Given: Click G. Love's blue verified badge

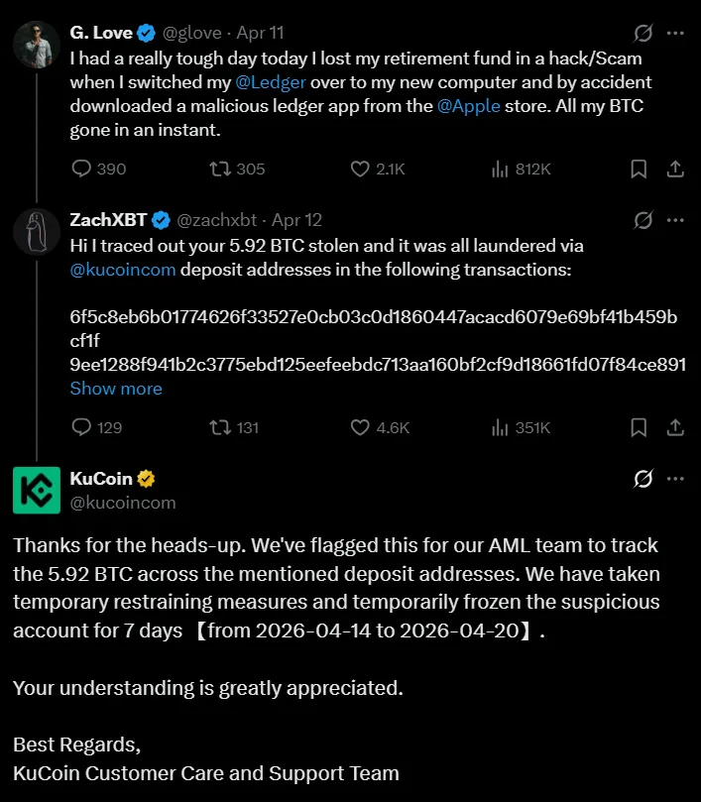Looking at the screenshot, I should tap(146, 32).
